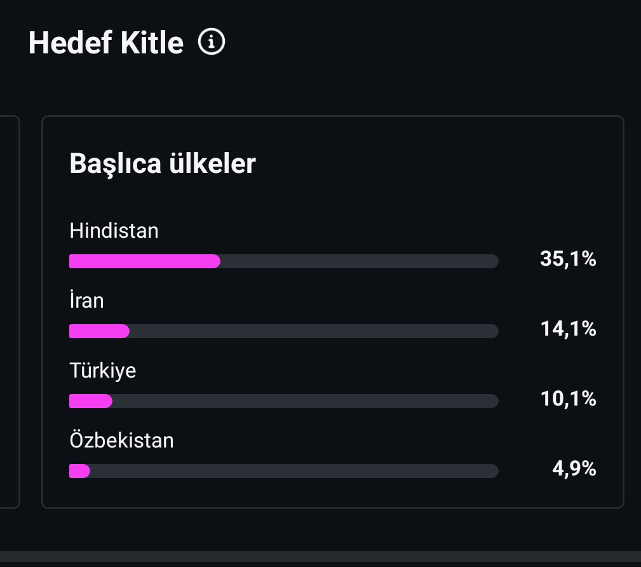This screenshot has width=641, height=567.
Task: Click the İran country label
Action: (86, 300)
